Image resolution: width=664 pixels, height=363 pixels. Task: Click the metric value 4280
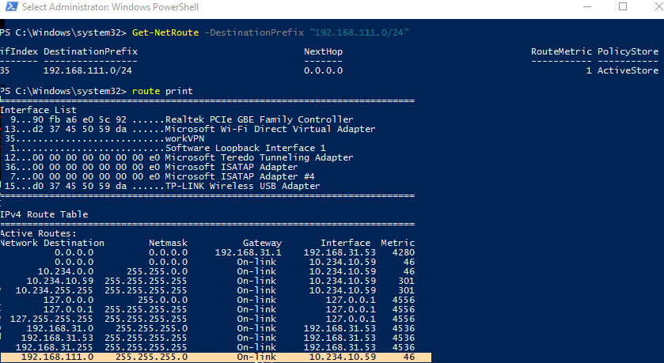click(x=404, y=252)
